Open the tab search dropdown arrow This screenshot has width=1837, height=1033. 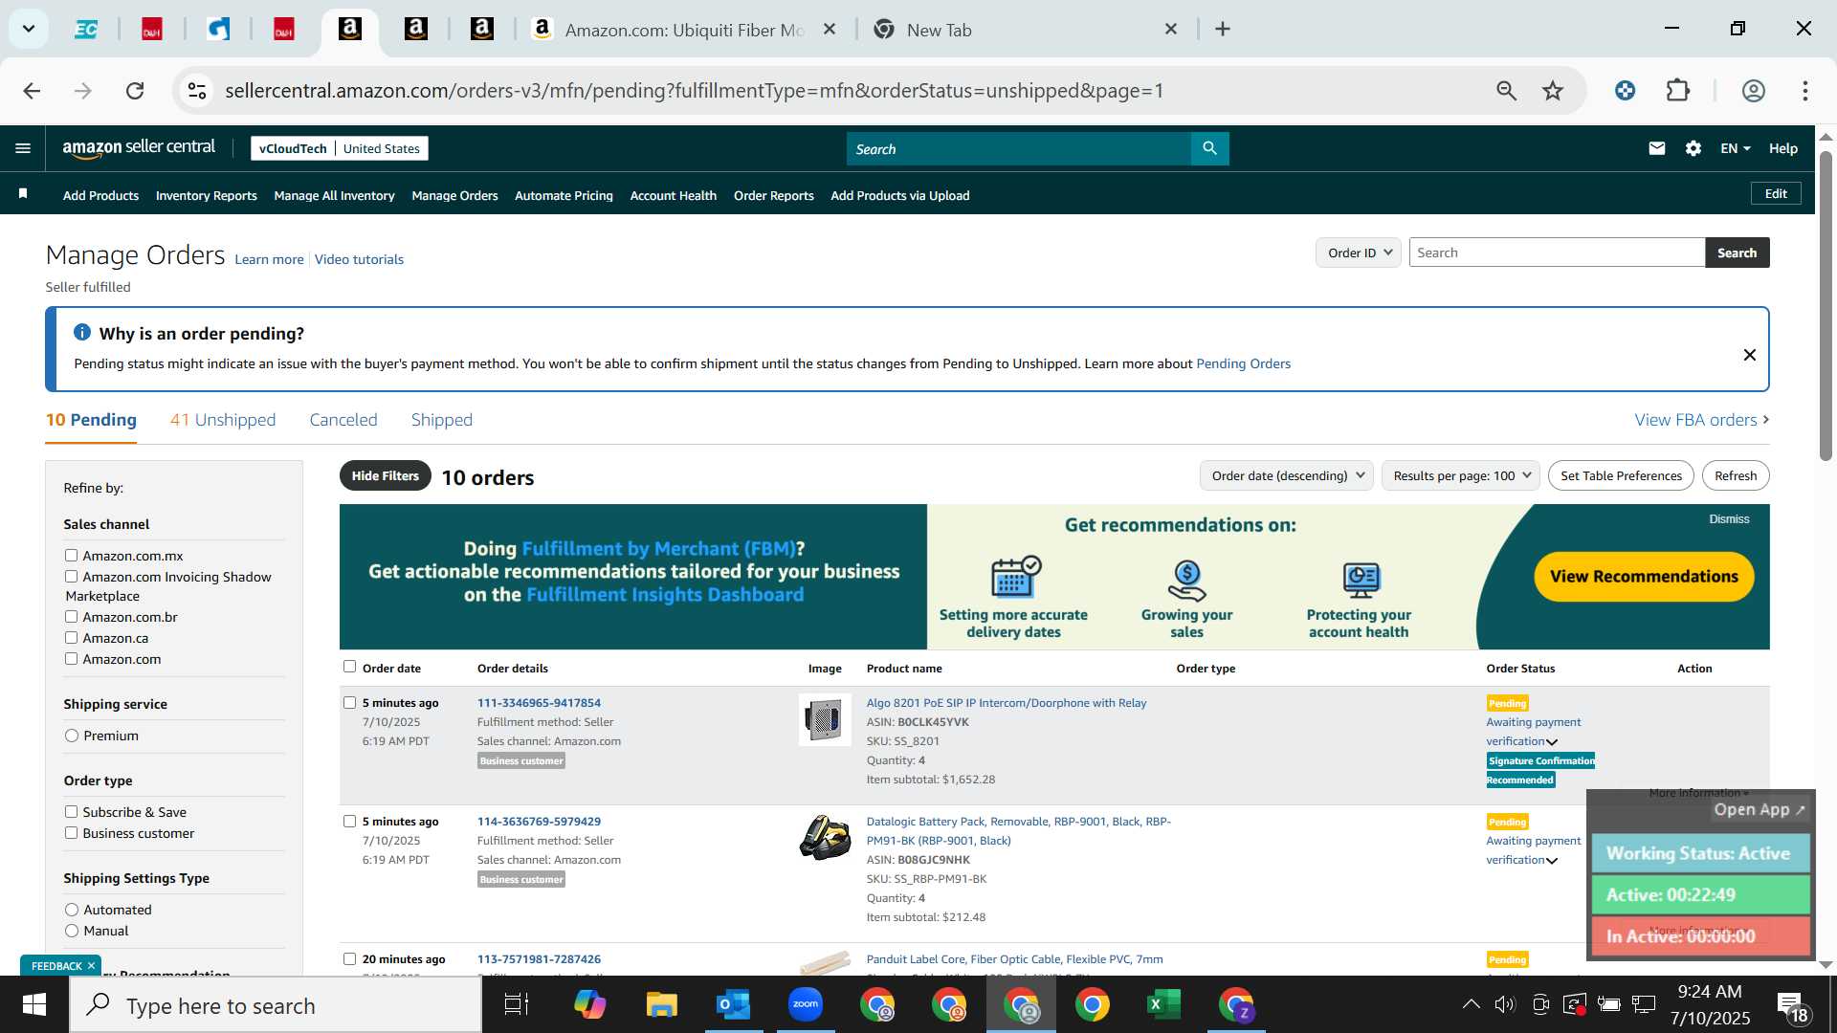point(29,29)
